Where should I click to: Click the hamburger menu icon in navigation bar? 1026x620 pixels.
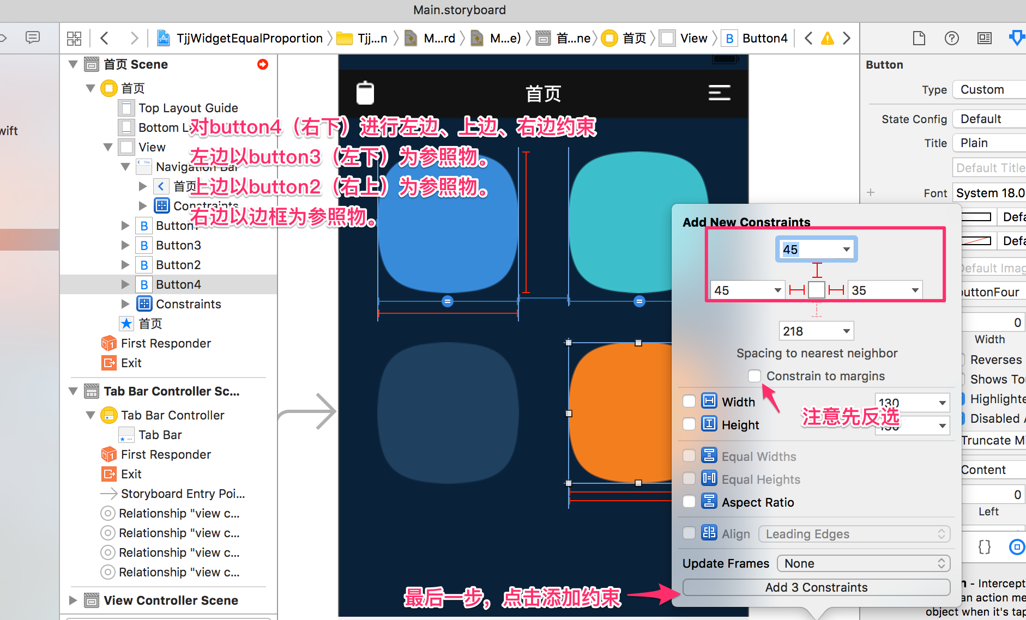(720, 93)
